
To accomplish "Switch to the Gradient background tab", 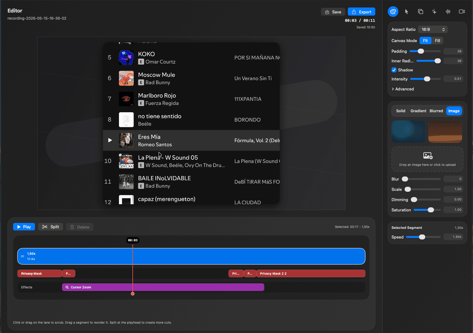I will (x=418, y=111).
